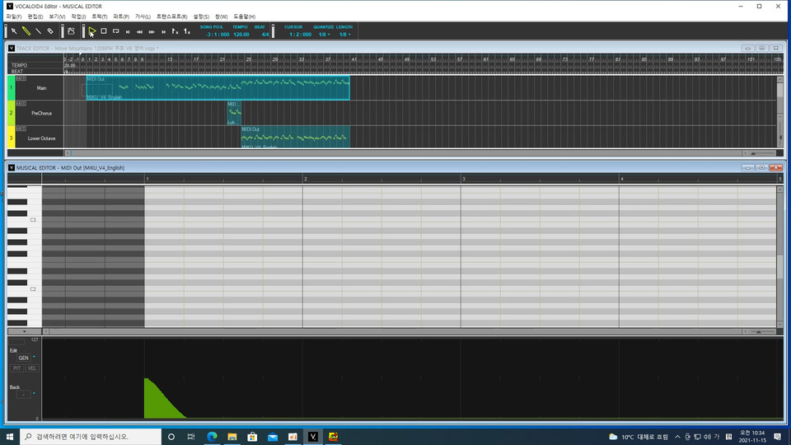Image resolution: width=791 pixels, height=445 pixels.
Task: Open the 트랙(T) menu
Action: (100, 16)
